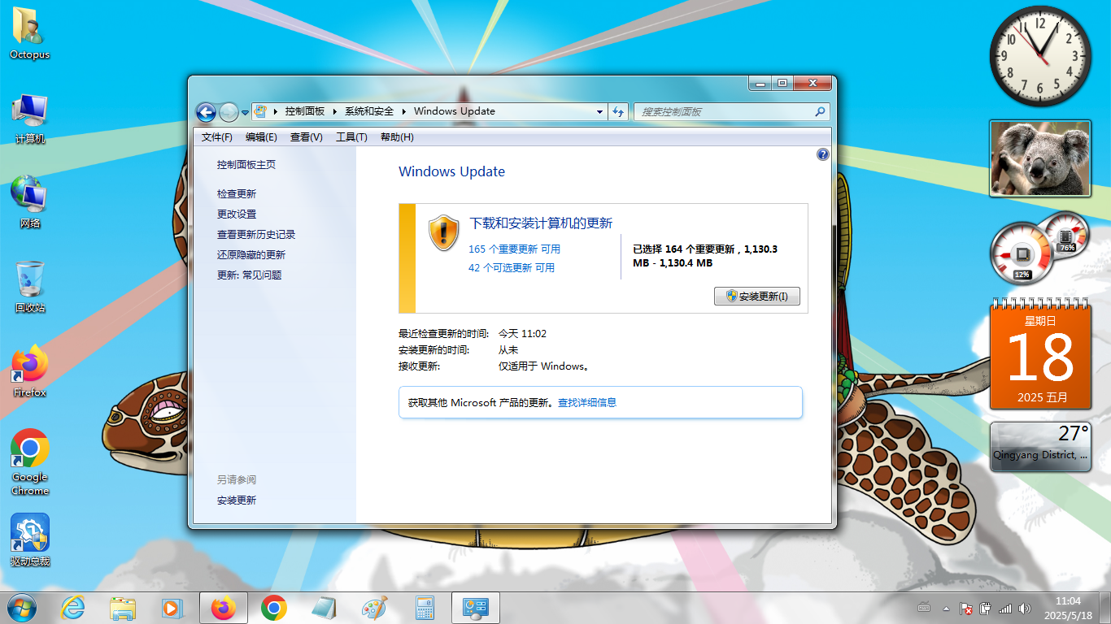Select the 计算机 desktop icon

[29, 118]
